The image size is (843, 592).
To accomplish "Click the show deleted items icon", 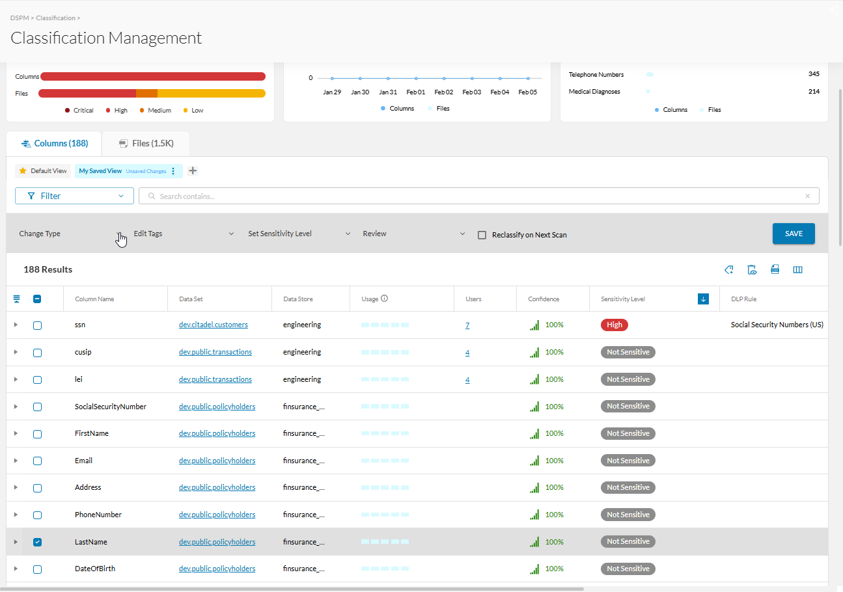I will pos(752,270).
